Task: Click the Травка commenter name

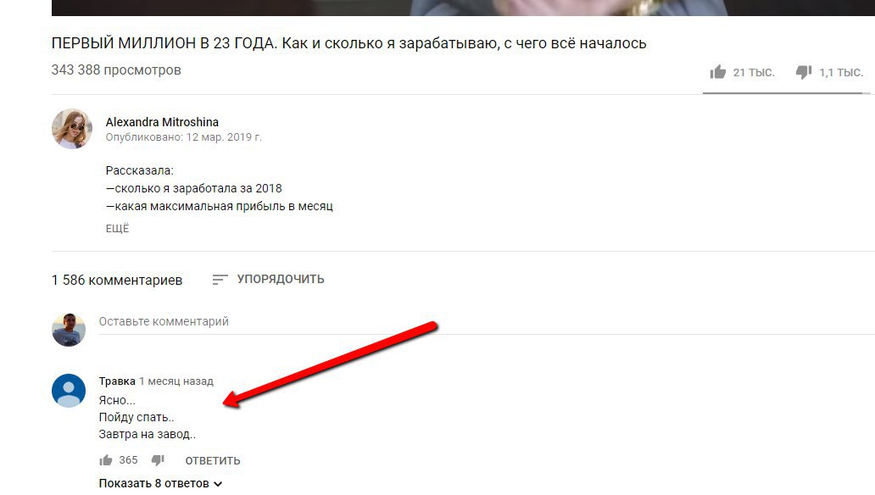Action: click(x=117, y=381)
